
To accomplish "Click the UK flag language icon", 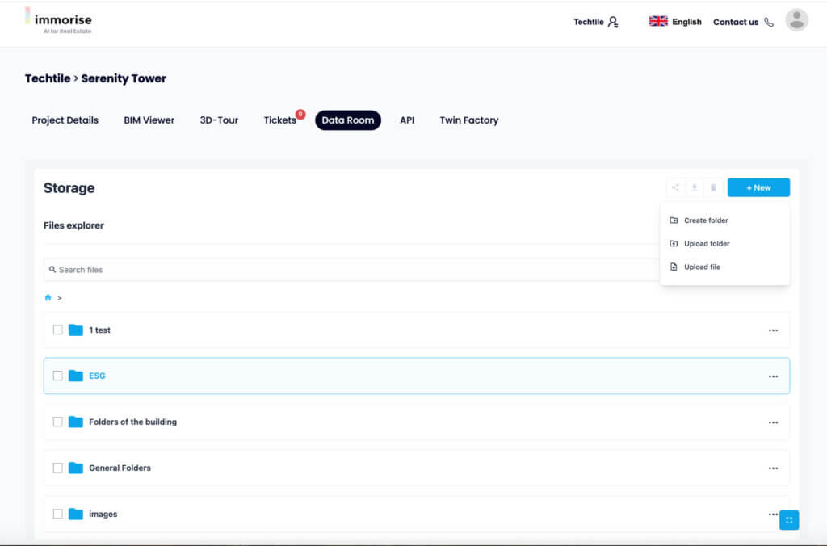I will tap(658, 21).
